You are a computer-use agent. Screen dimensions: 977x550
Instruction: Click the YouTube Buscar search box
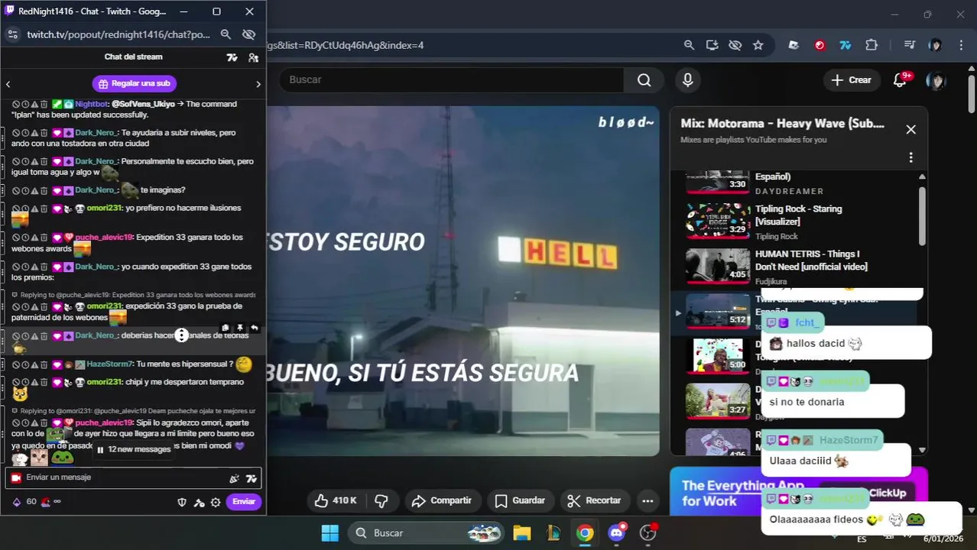click(x=451, y=80)
